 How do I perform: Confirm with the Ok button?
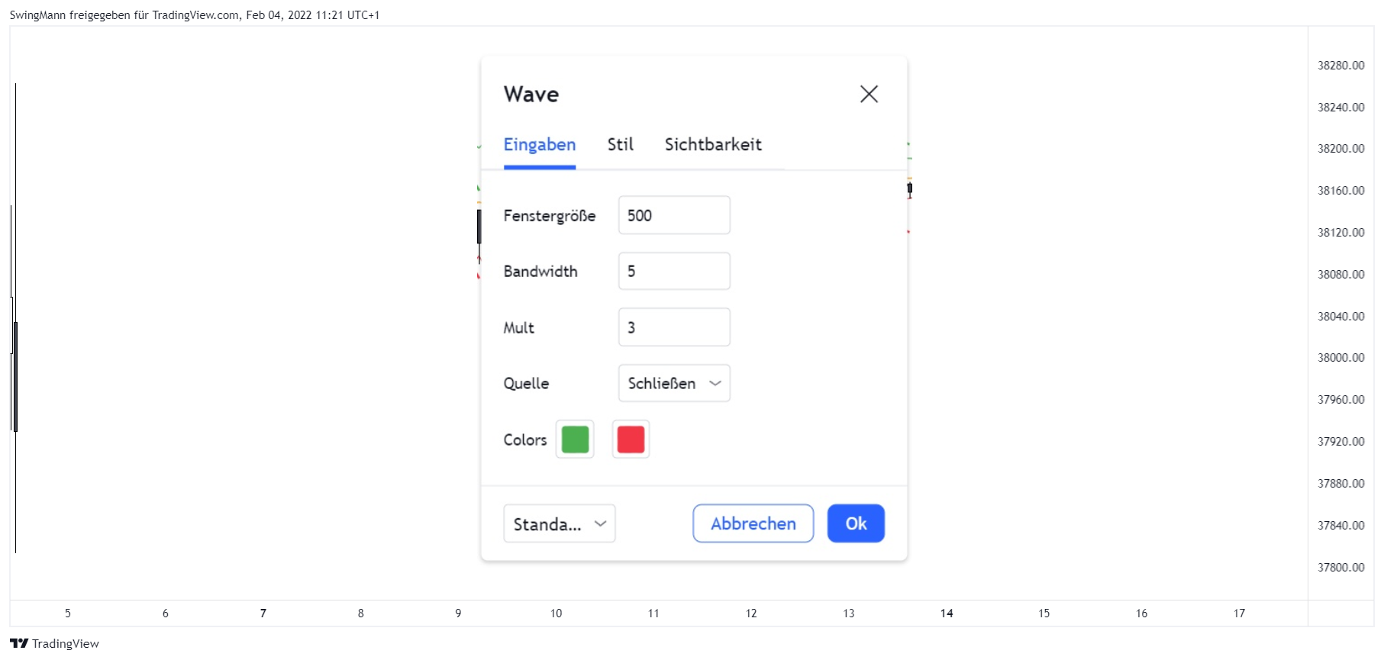point(856,523)
